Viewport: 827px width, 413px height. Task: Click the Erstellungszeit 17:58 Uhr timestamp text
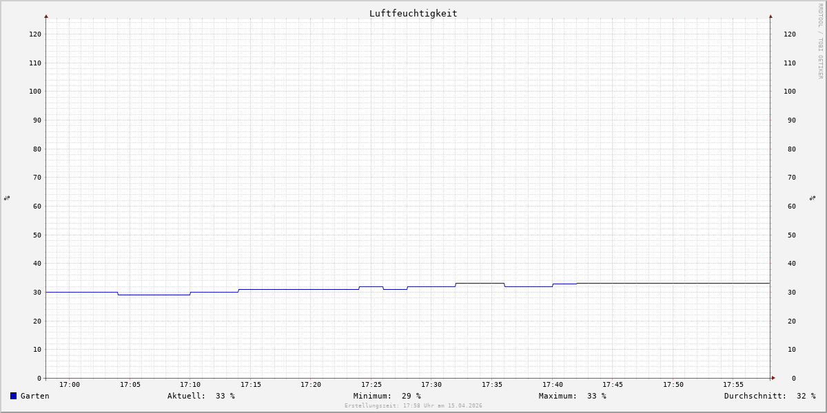tap(413, 405)
